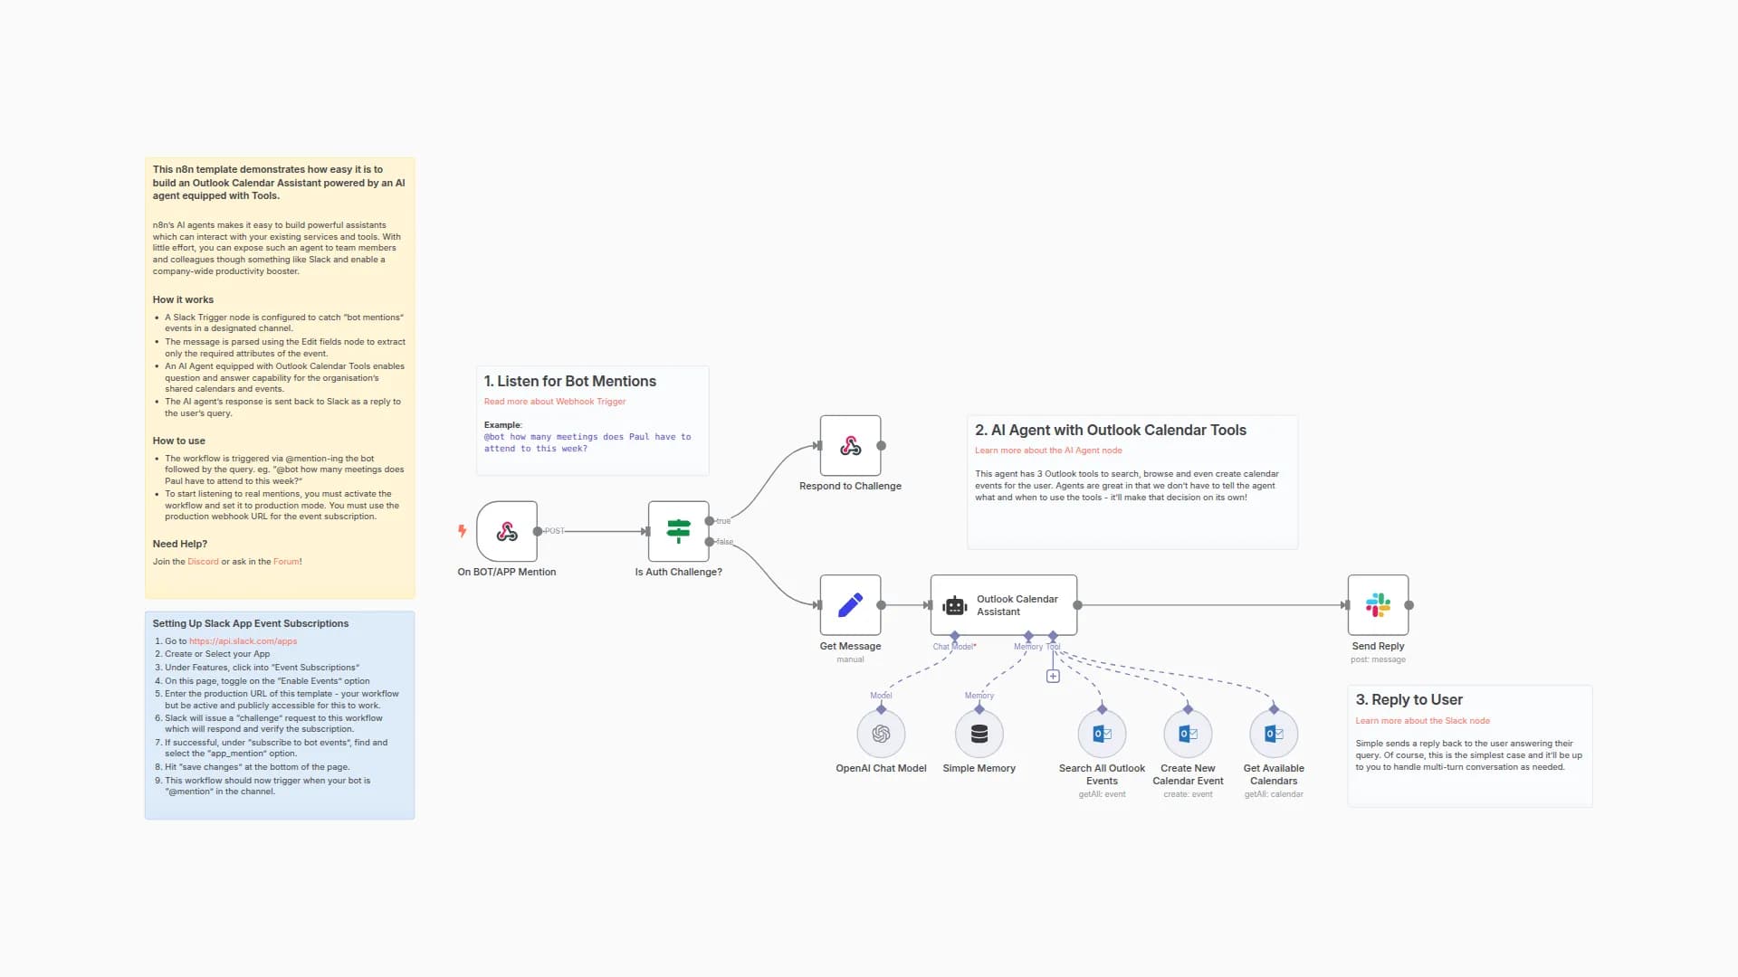Open the Get Message pencil node
This screenshot has height=977, width=1738.
pos(850,605)
